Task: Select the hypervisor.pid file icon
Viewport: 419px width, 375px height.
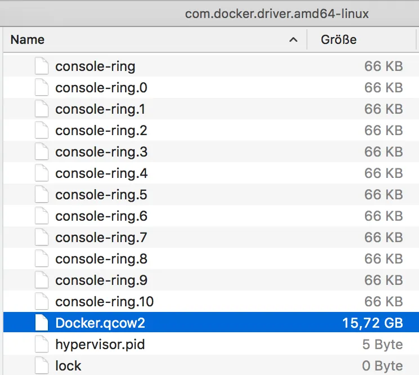Action: pyautogui.click(x=42, y=345)
